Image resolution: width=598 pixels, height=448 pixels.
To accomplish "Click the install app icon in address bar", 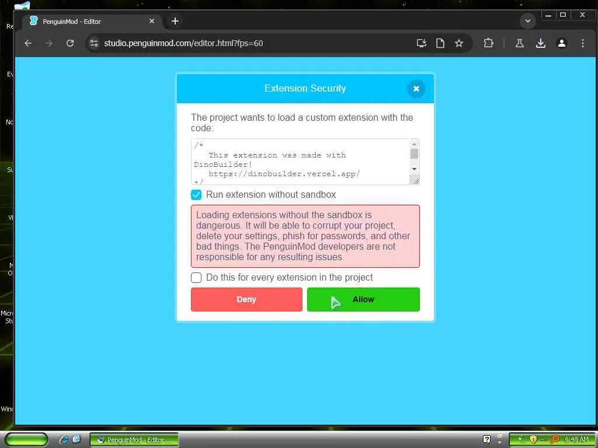I will 422,43.
